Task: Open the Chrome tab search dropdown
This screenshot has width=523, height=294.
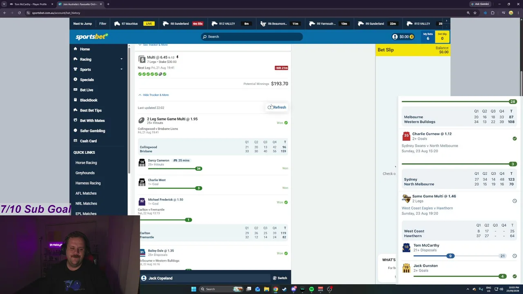Action: pyautogui.click(x=4, y=4)
